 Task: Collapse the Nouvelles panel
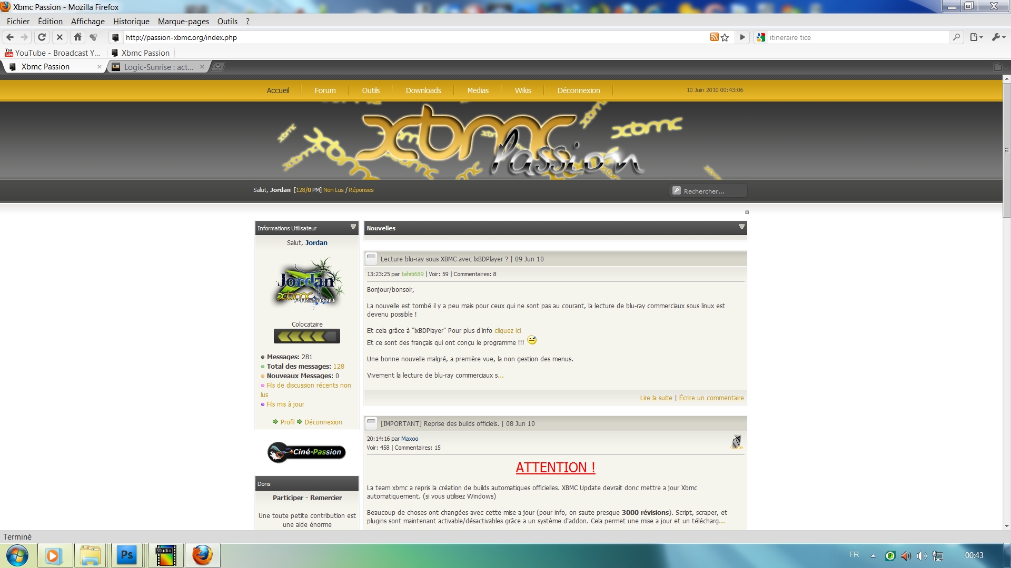742,227
